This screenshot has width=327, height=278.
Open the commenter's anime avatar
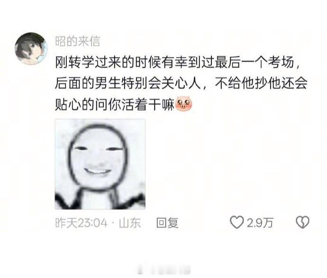pos(31,49)
